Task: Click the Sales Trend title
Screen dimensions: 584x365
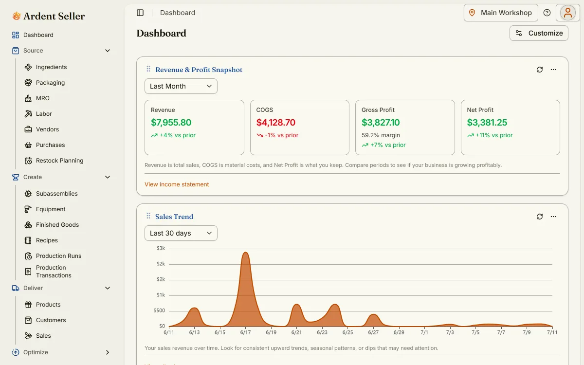Action: click(174, 217)
